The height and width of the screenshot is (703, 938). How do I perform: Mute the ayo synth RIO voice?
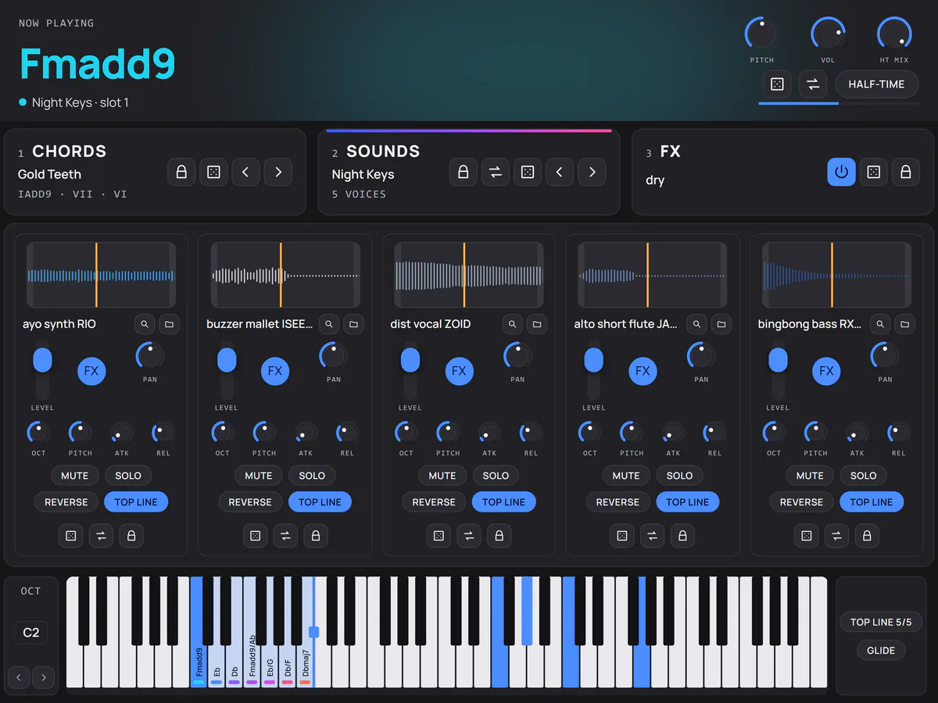coord(75,476)
